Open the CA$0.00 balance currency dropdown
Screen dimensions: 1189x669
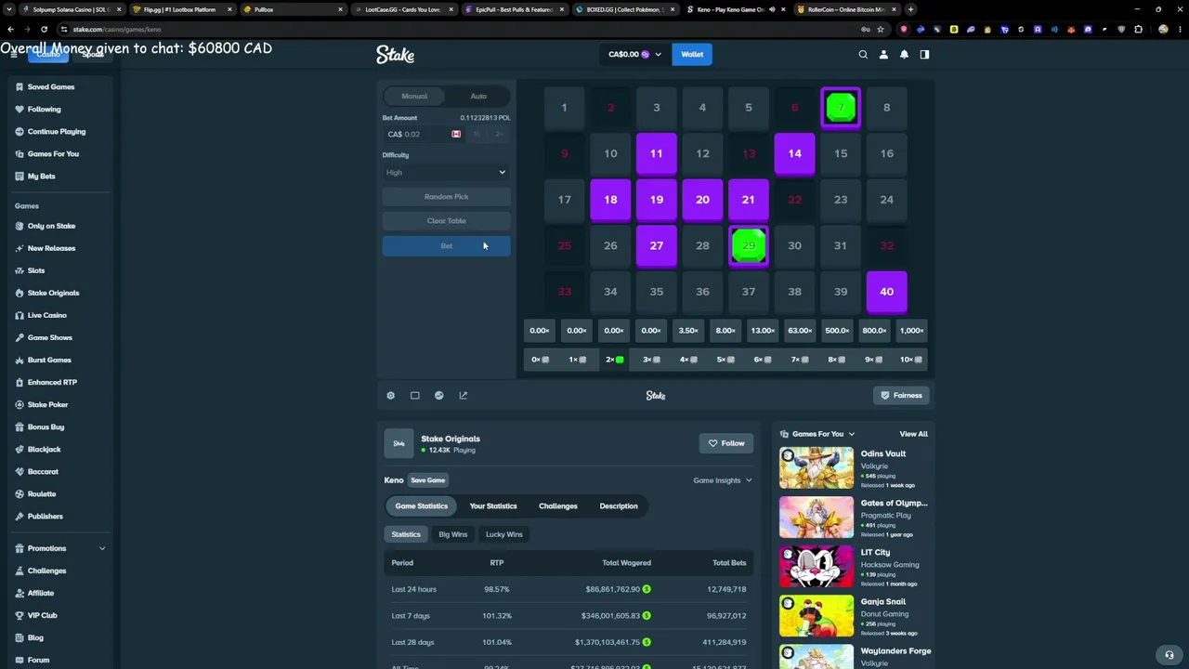point(634,55)
